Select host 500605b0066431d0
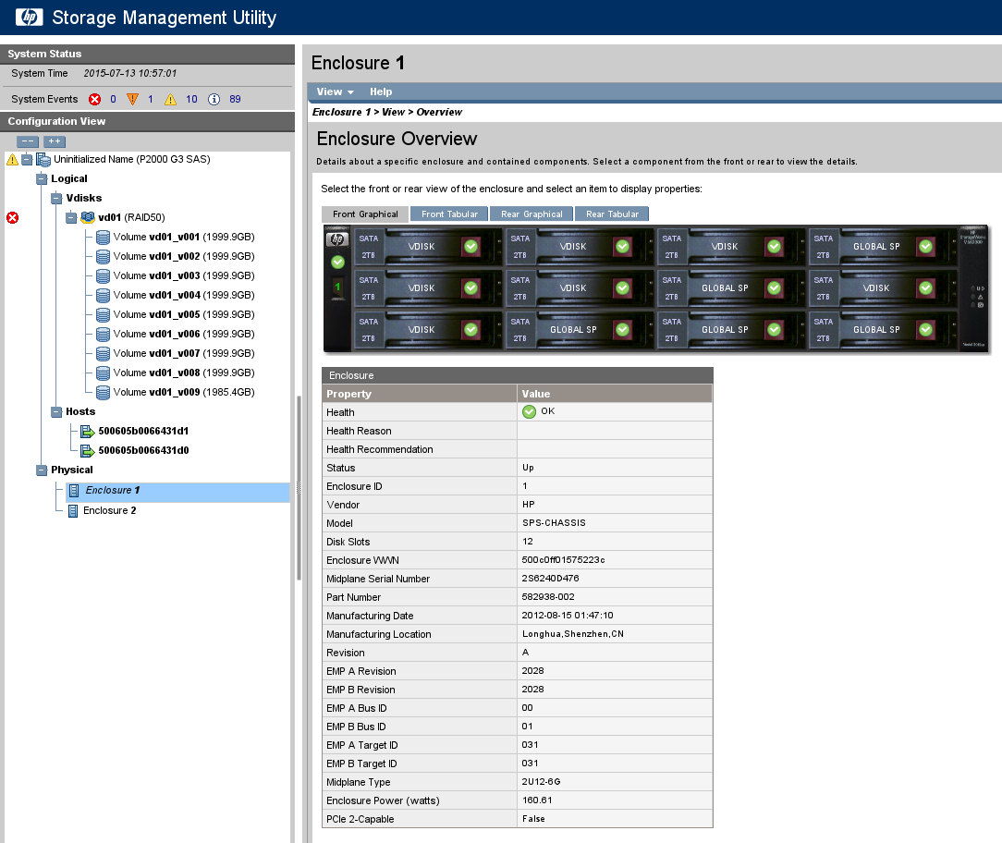1002x843 pixels. tap(143, 450)
